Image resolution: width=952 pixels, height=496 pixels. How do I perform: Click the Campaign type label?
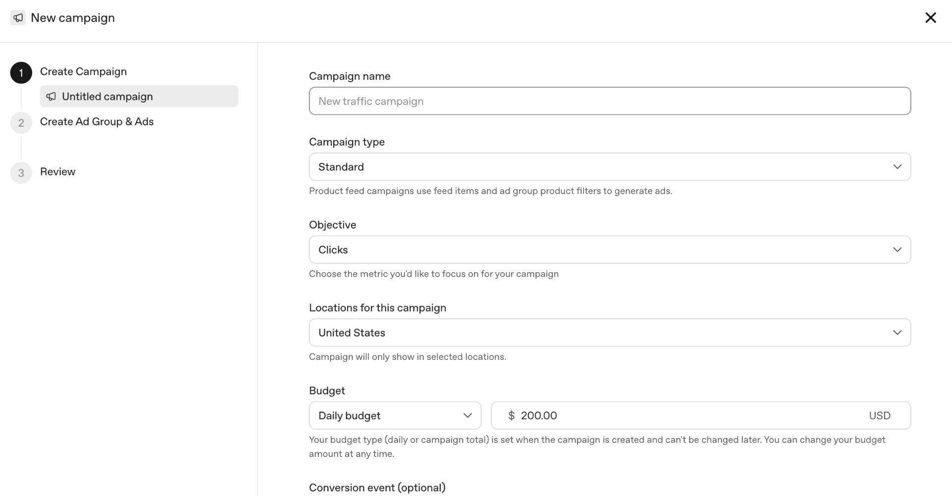click(347, 142)
